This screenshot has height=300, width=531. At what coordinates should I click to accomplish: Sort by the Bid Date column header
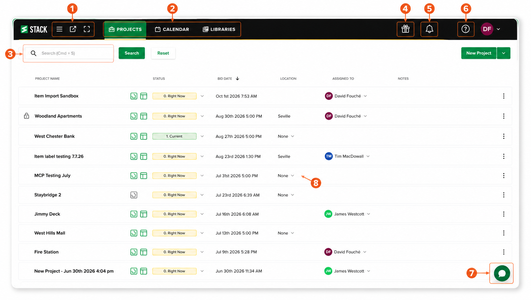point(228,79)
